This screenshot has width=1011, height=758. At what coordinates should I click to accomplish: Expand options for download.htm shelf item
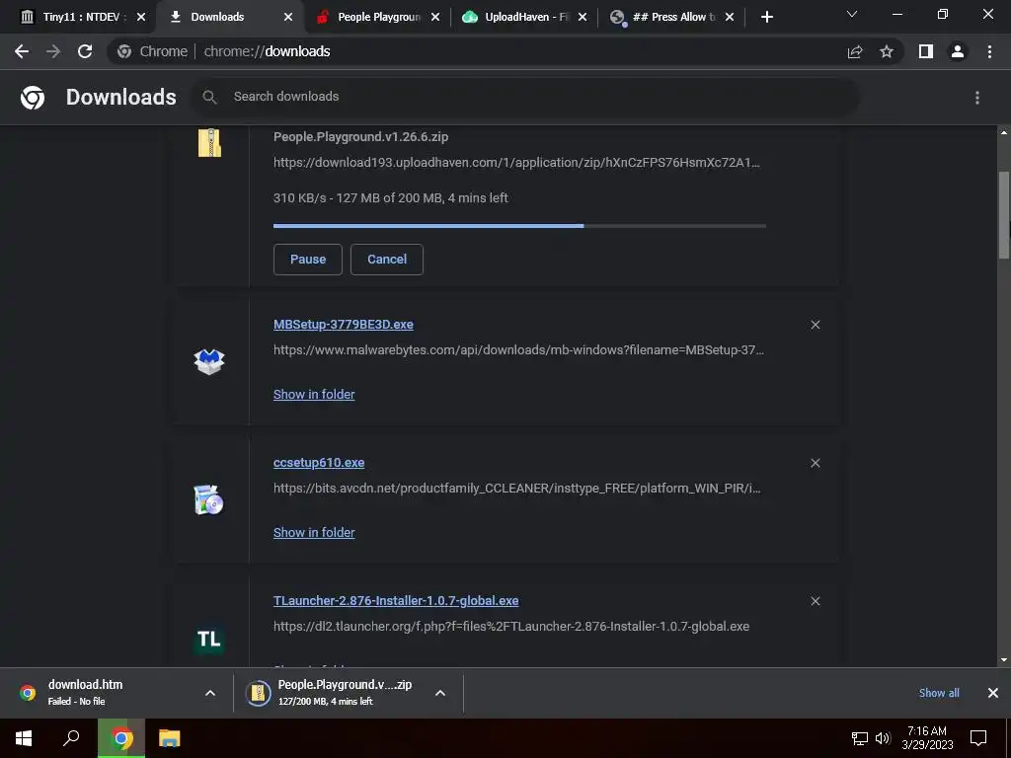coord(210,693)
